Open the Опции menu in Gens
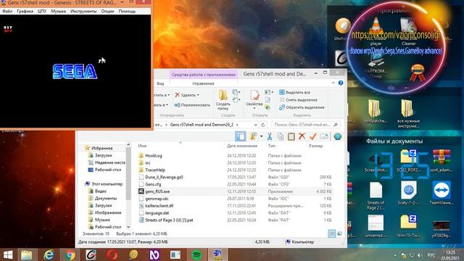The height and width of the screenshot is (261, 464). (x=107, y=12)
